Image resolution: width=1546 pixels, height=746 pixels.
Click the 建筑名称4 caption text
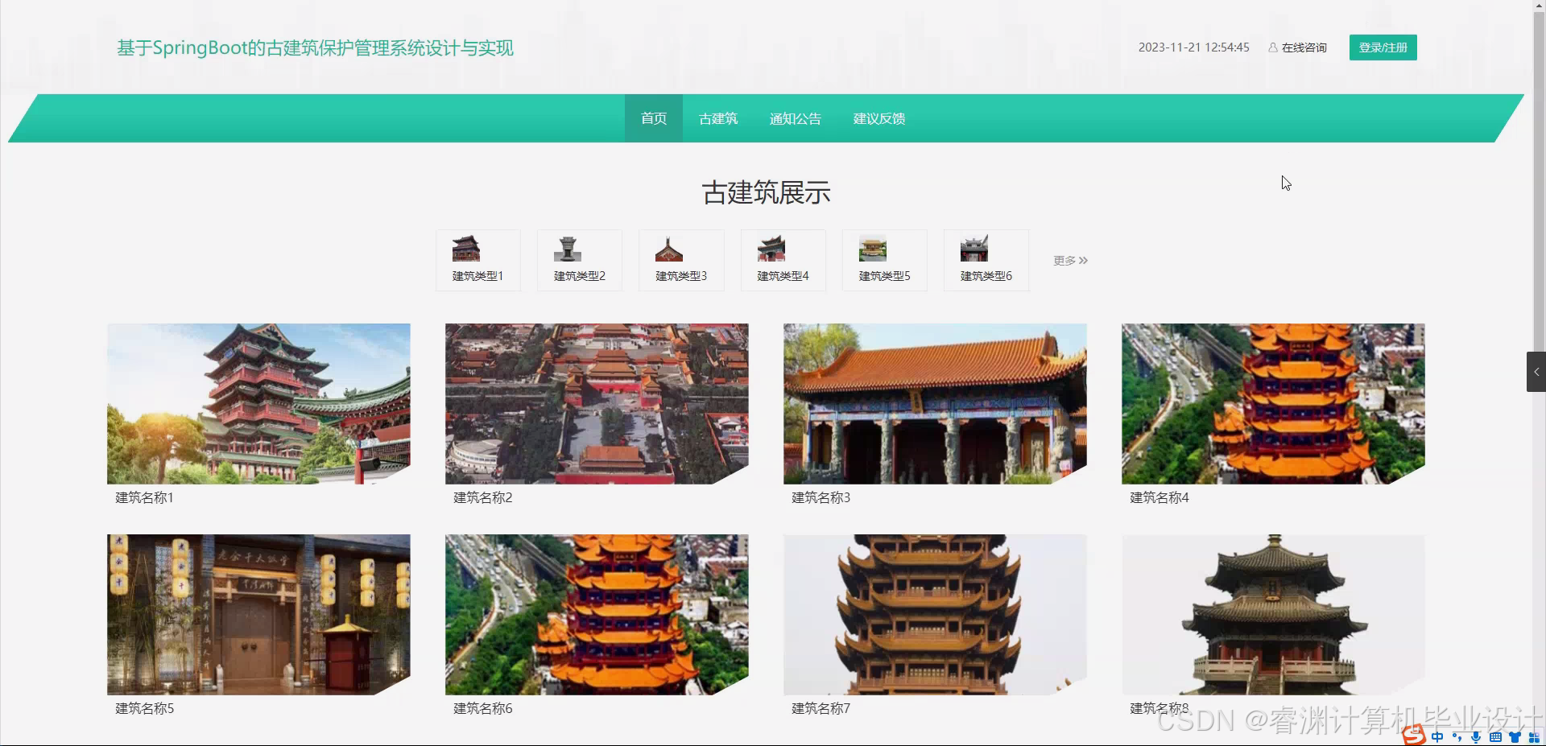[1159, 497]
